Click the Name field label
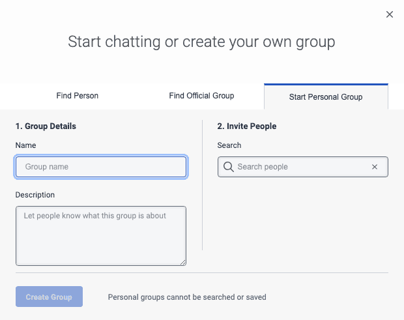This screenshot has width=404, height=320. click(x=26, y=145)
